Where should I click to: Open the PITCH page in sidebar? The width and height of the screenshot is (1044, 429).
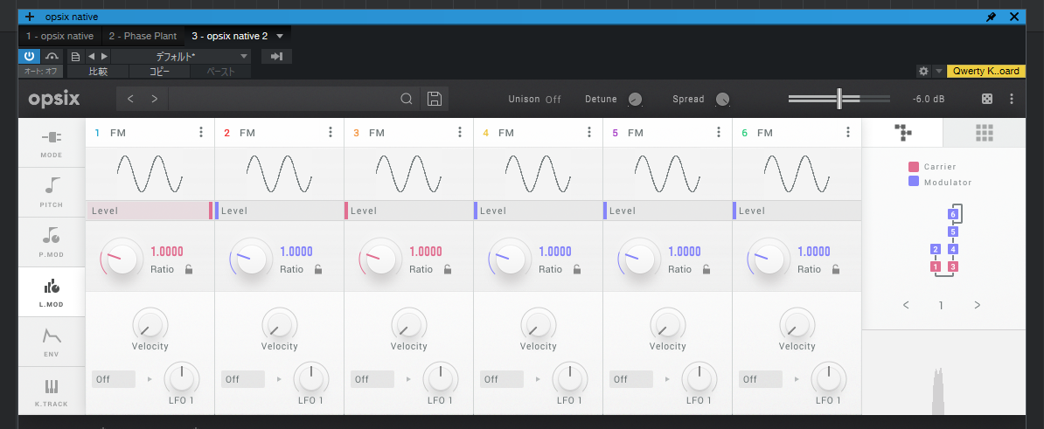52,192
